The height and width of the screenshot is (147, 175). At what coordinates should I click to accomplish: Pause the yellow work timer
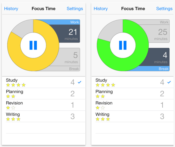[33, 45]
